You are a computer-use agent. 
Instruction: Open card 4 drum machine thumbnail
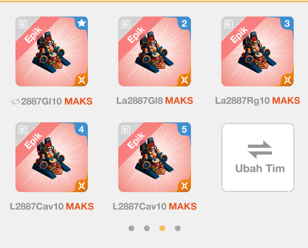tap(52, 157)
